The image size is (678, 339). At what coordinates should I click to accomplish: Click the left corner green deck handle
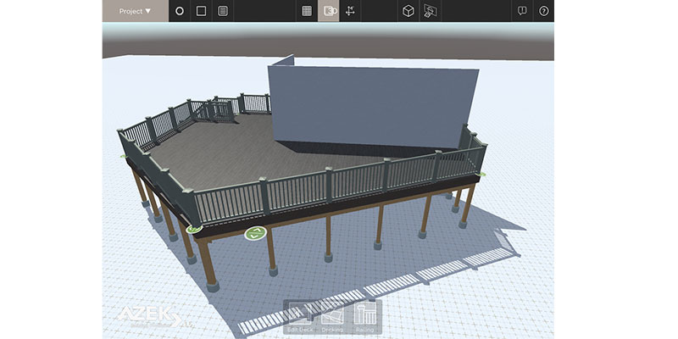click(195, 228)
